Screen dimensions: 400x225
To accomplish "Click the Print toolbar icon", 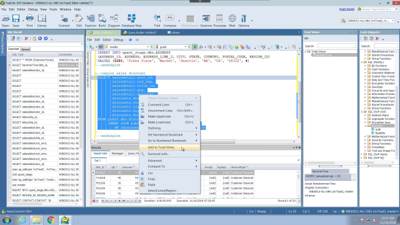I will tap(29, 21).
